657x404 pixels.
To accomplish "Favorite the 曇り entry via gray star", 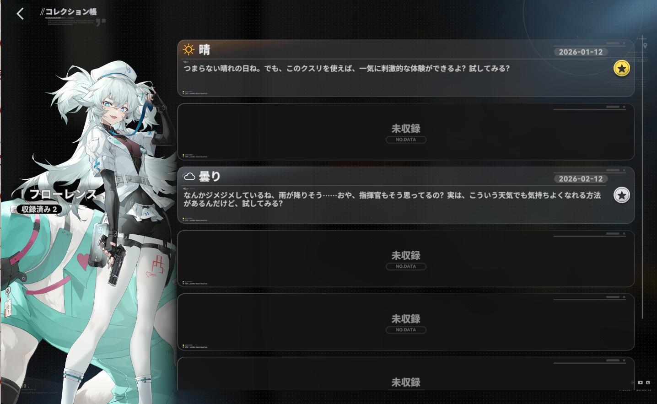I will [x=621, y=195].
